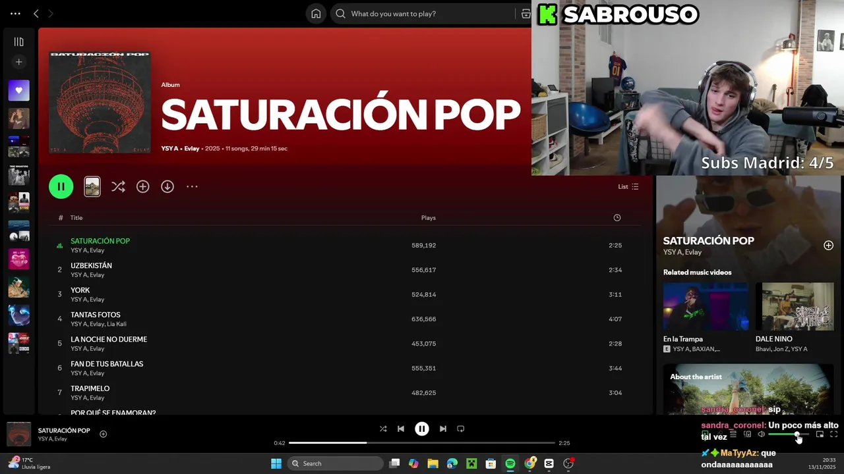Open Connect to a device icon

[747, 434]
